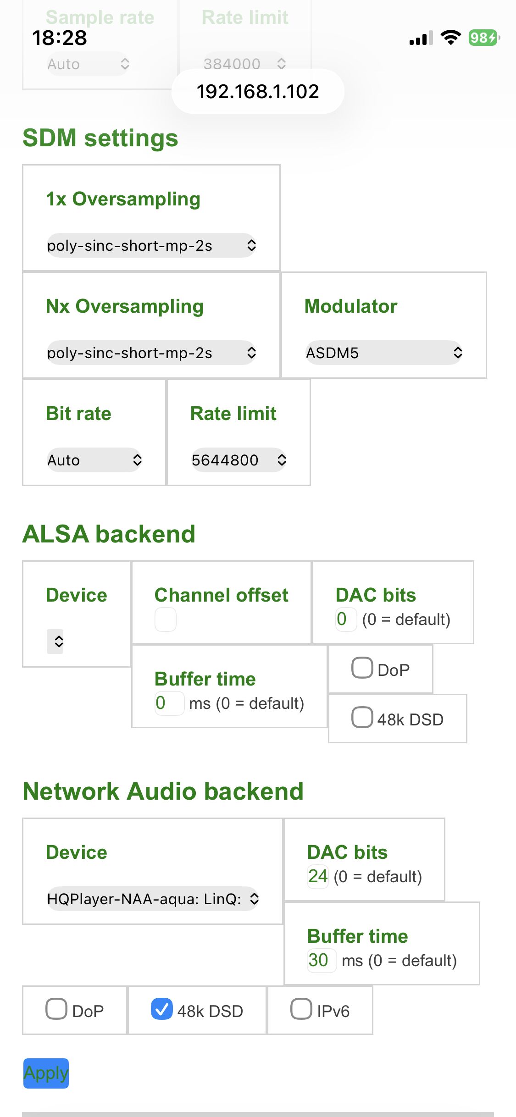
Task: Change SDM Rate limit 5644800 dropdown
Action: (x=239, y=460)
